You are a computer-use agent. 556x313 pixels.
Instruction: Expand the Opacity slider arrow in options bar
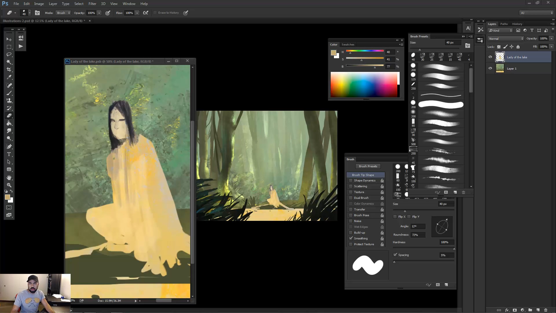click(x=99, y=13)
